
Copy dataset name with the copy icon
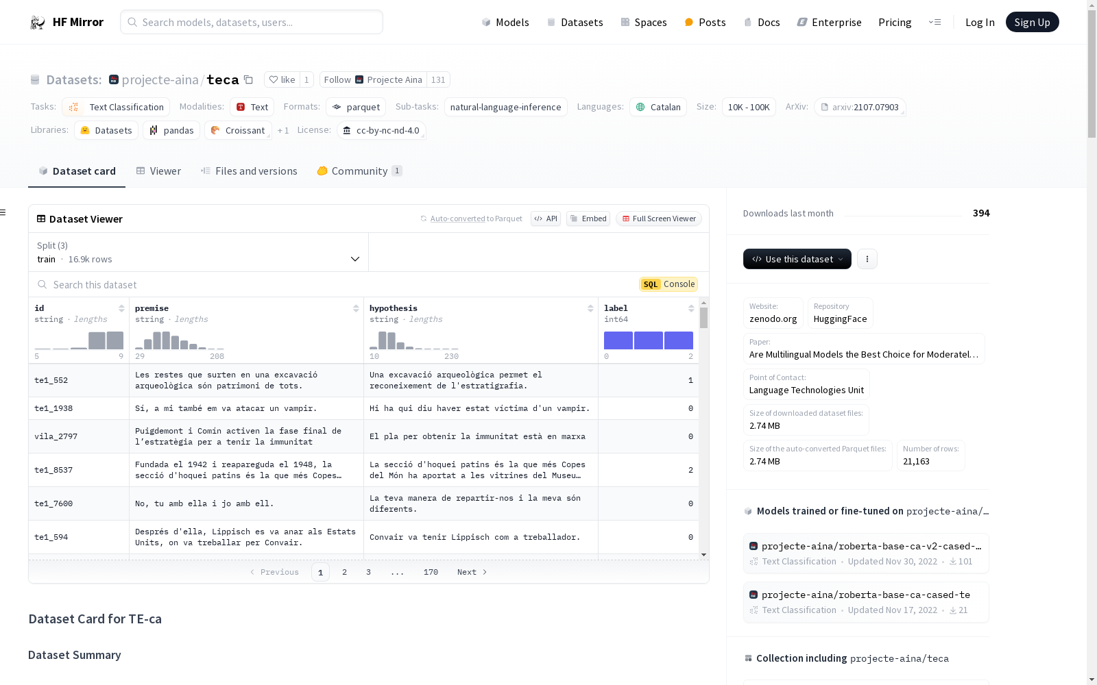248,80
